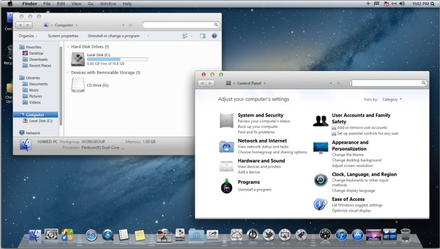The width and height of the screenshot is (440, 249).
Task: Collapse the Hard Disk Drives group
Action: pyautogui.click(x=68, y=46)
